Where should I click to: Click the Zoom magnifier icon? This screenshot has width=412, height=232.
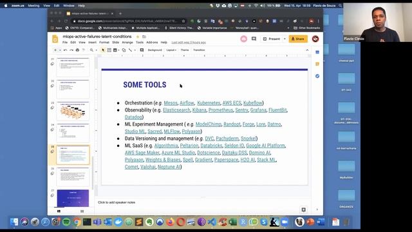(91, 50)
